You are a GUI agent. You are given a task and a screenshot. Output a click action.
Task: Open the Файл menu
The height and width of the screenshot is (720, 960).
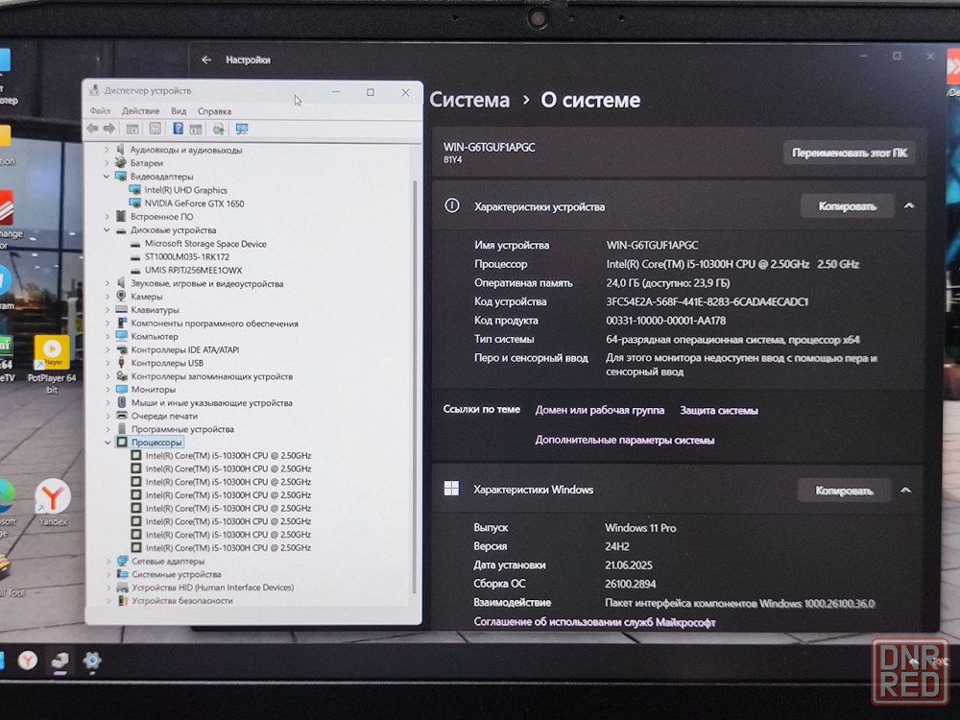pos(101,110)
